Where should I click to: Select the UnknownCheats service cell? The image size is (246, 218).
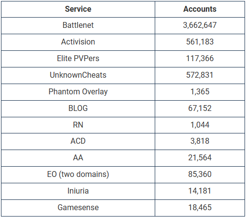pyautogui.click(x=78, y=75)
